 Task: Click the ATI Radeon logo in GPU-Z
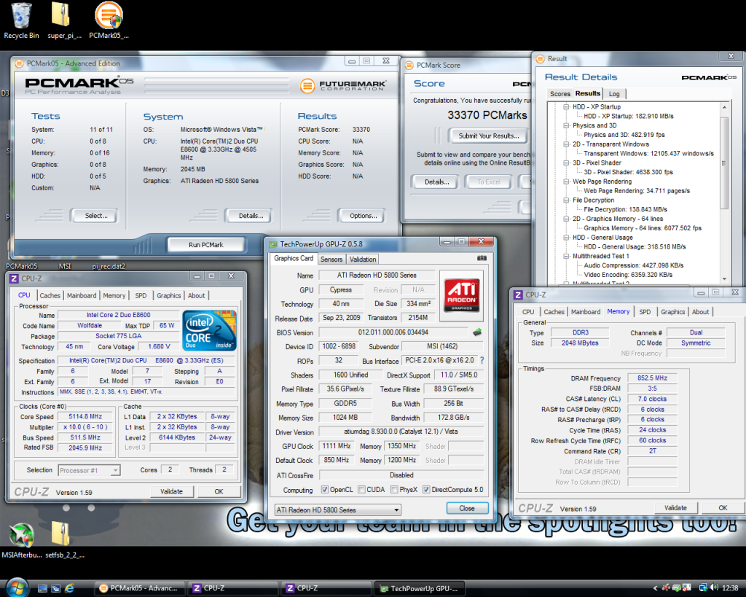[x=461, y=296]
